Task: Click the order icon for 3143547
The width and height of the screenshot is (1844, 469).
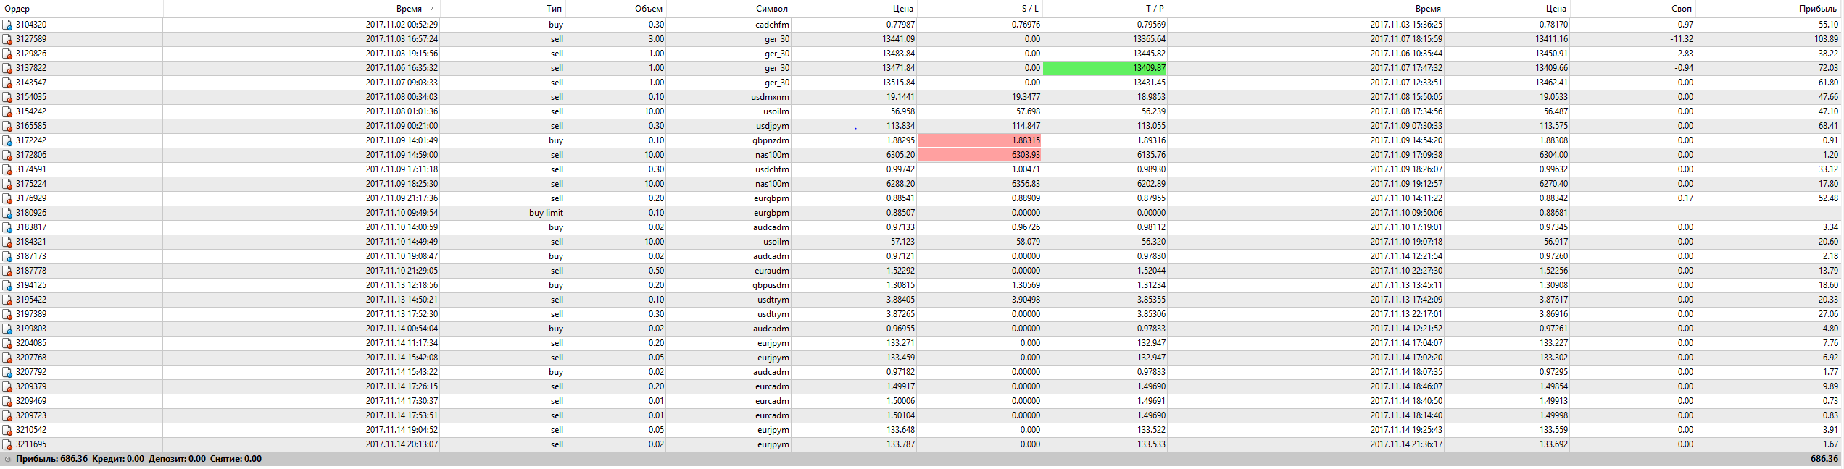Action: click(x=7, y=83)
